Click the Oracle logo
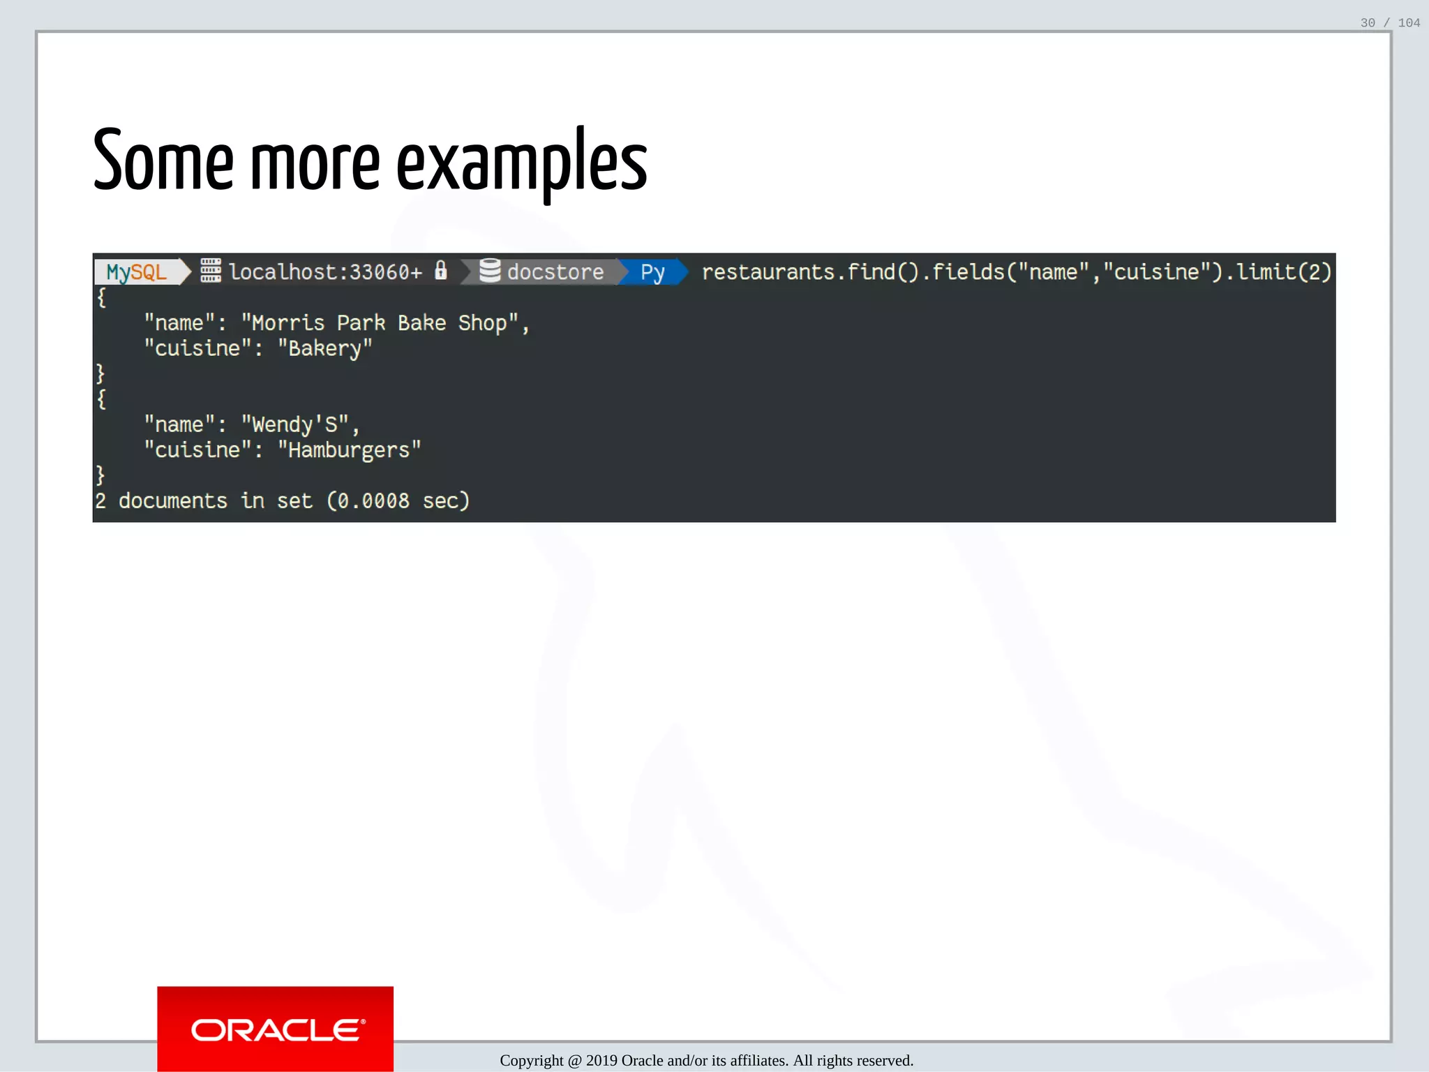This screenshot has width=1429, height=1072. (x=276, y=1029)
